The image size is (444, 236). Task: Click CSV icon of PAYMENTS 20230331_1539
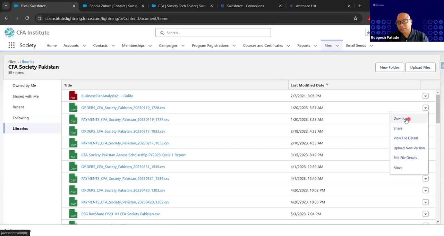pos(73,178)
